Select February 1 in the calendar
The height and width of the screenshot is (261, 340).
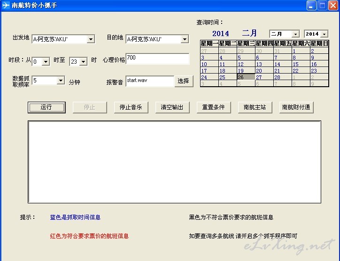pyautogui.click(x=301, y=51)
